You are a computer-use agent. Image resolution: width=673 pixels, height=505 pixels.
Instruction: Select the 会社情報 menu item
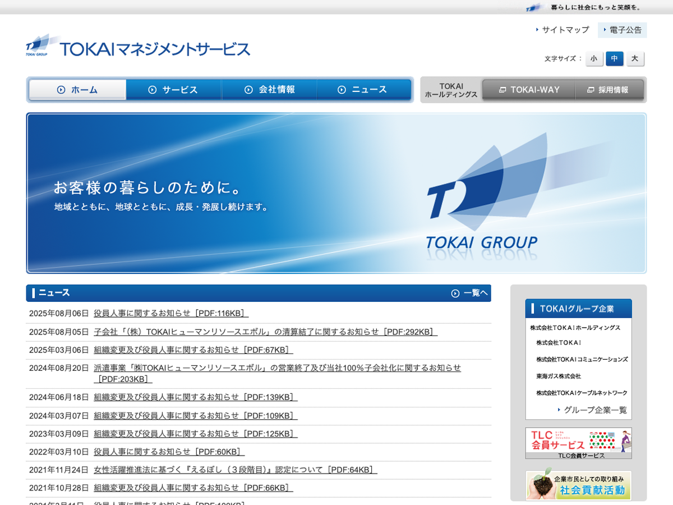coord(270,90)
